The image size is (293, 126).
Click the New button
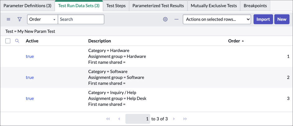click(282, 20)
